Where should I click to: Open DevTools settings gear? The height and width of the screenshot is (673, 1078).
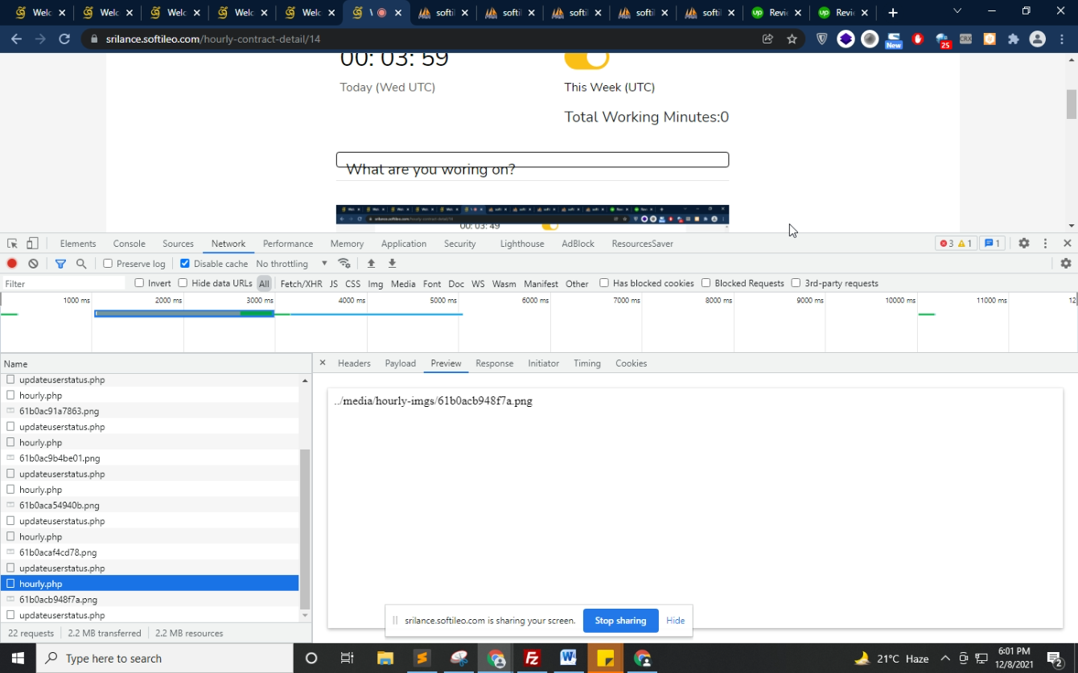click(x=1023, y=244)
